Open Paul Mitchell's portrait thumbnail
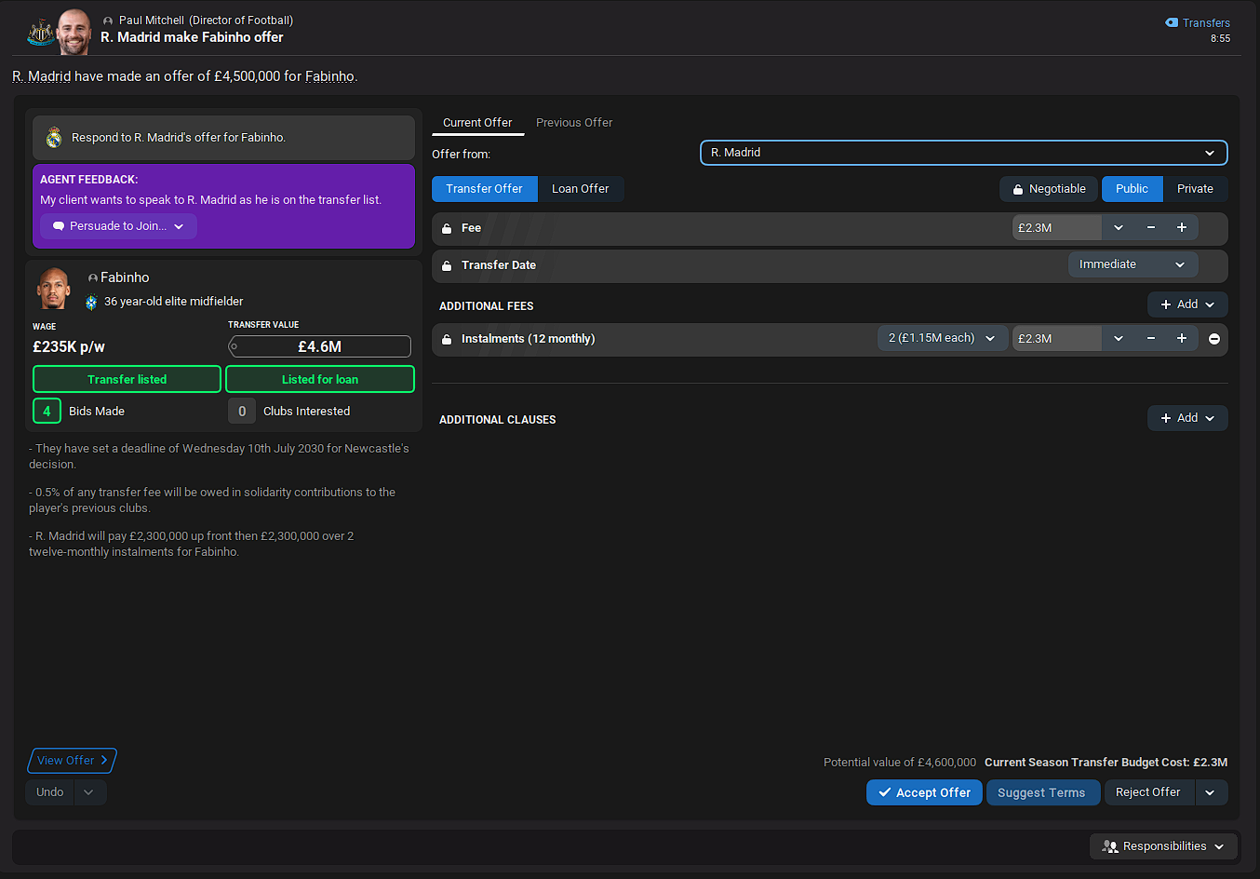 pos(74,32)
